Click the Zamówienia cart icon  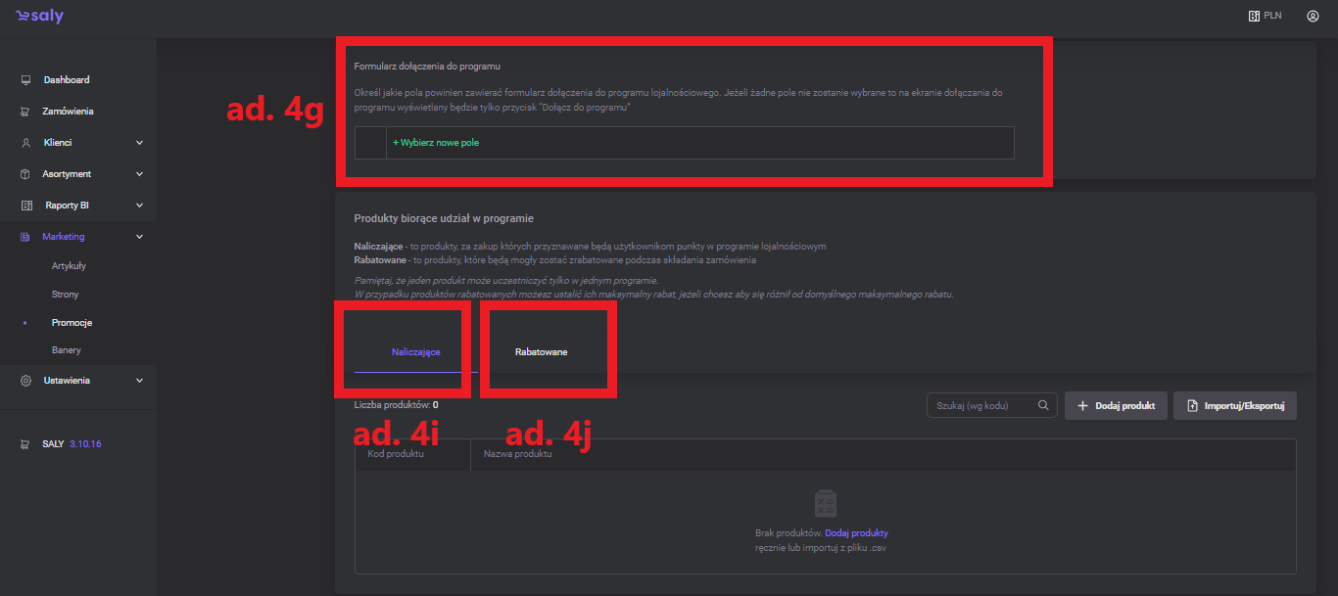pos(25,112)
